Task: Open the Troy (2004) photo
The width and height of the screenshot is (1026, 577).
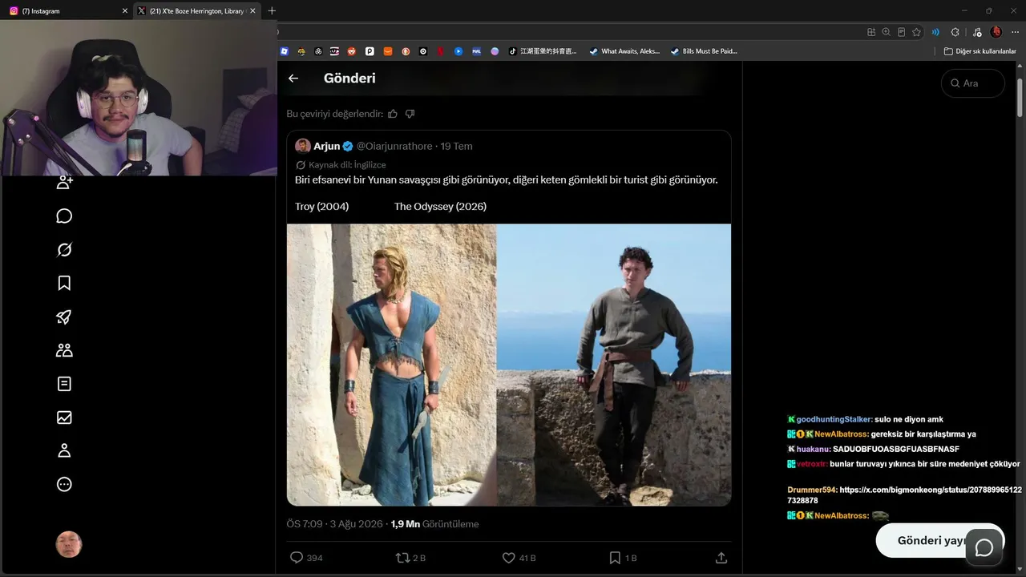Action: 392,365
